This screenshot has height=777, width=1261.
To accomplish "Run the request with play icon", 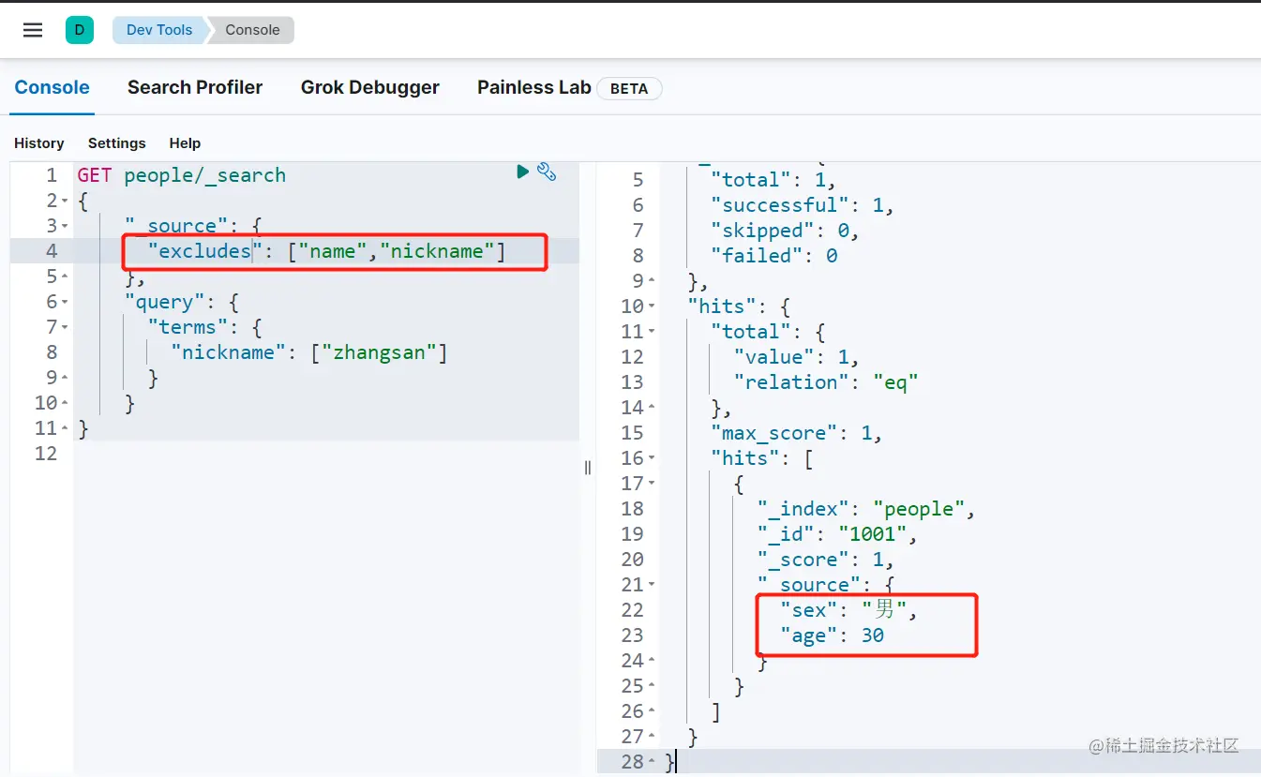I will [523, 172].
